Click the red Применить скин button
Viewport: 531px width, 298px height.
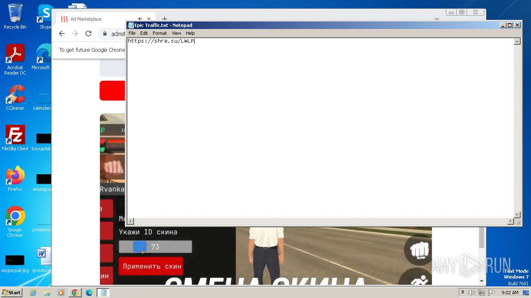151,267
